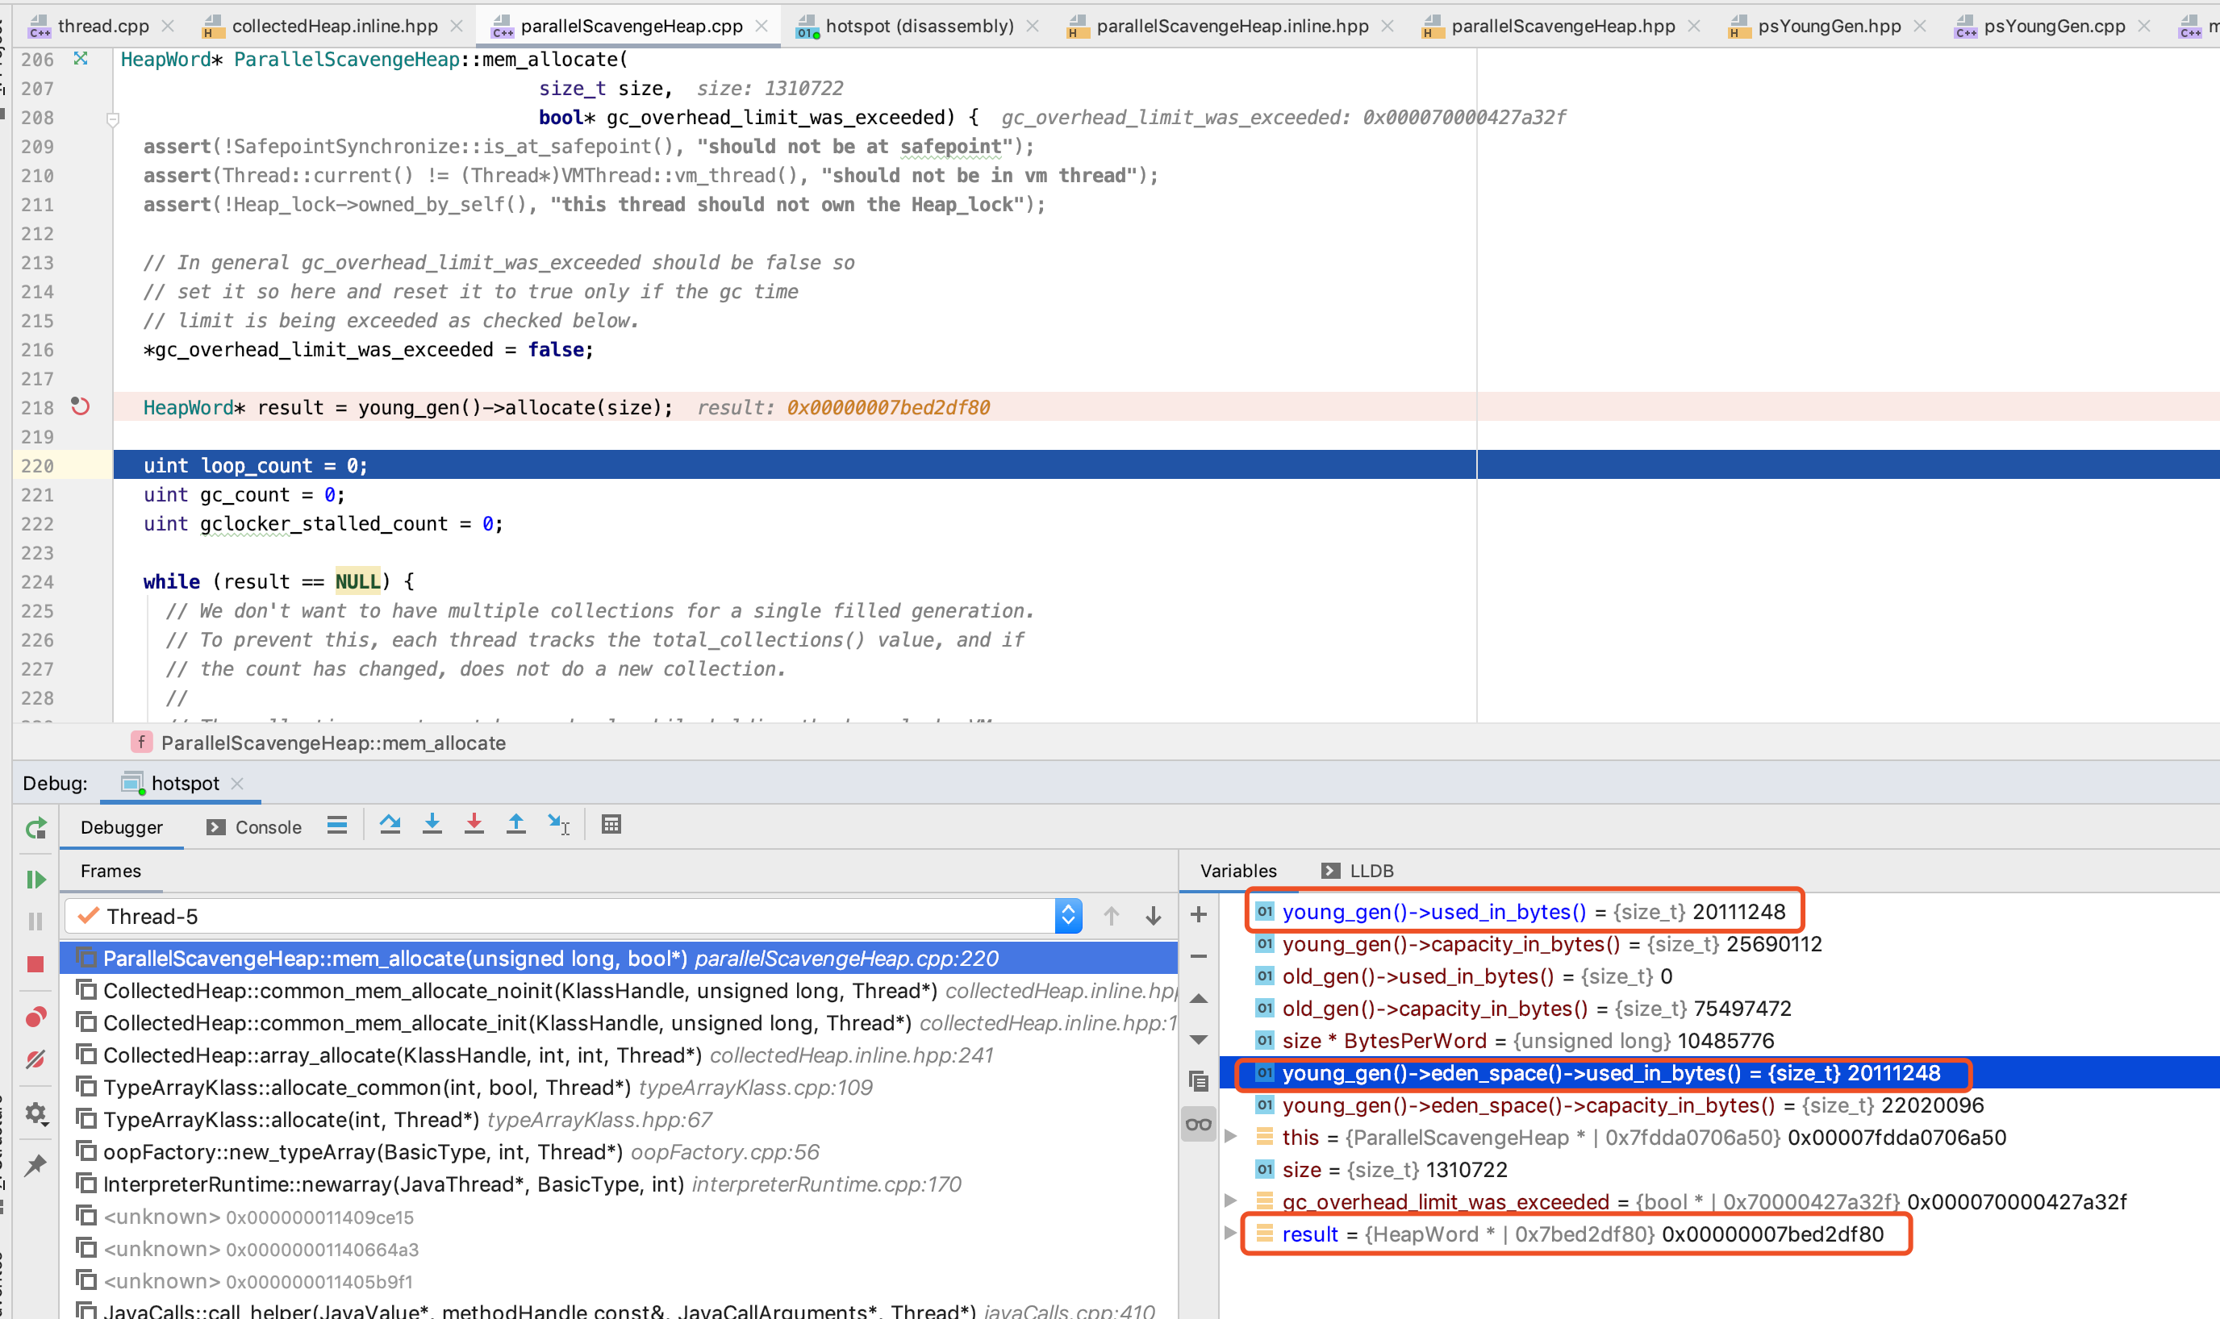Stop the debug session with the red square
Screen dimensions: 2220x1319
pos(35,964)
